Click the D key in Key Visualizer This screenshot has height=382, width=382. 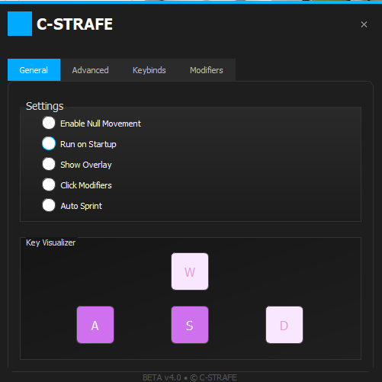point(284,325)
